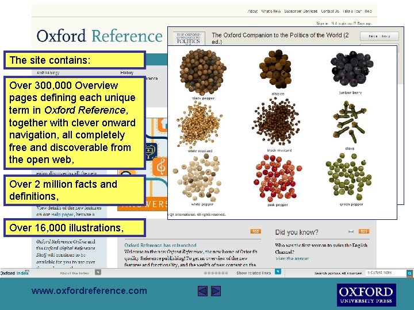
Task: Click the pagination dots in the Oxford Index bar
Action: [x=216, y=273]
